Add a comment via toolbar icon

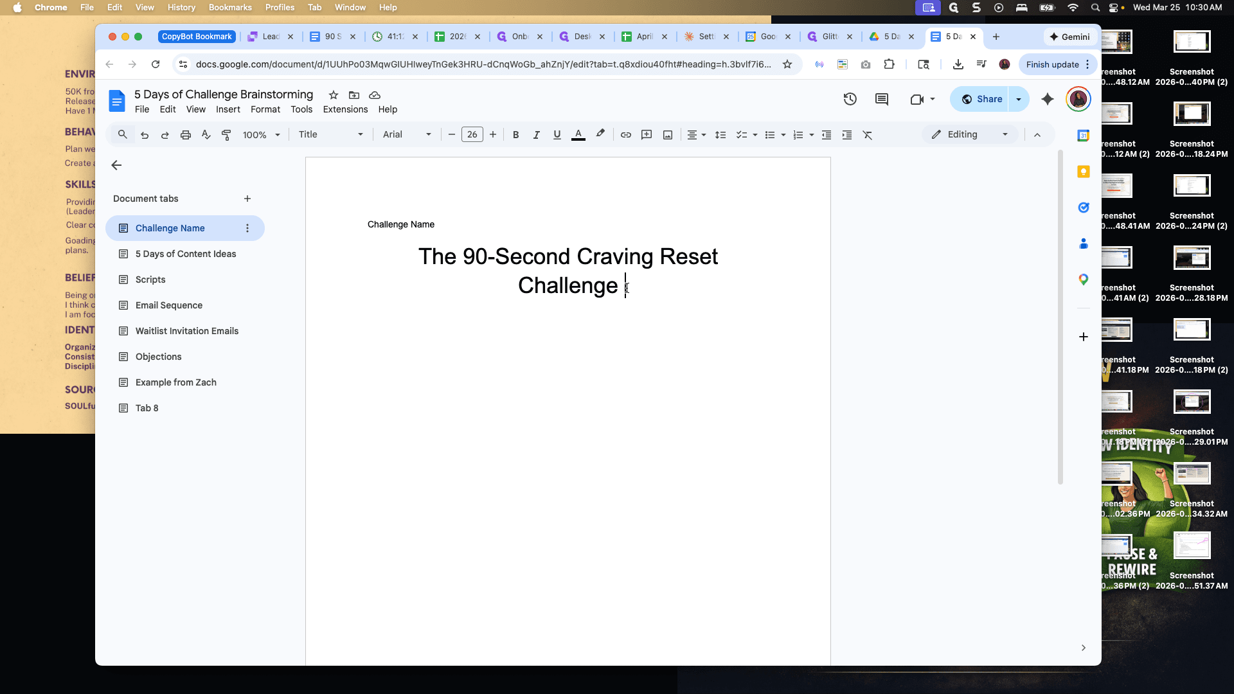[x=647, y=135]
